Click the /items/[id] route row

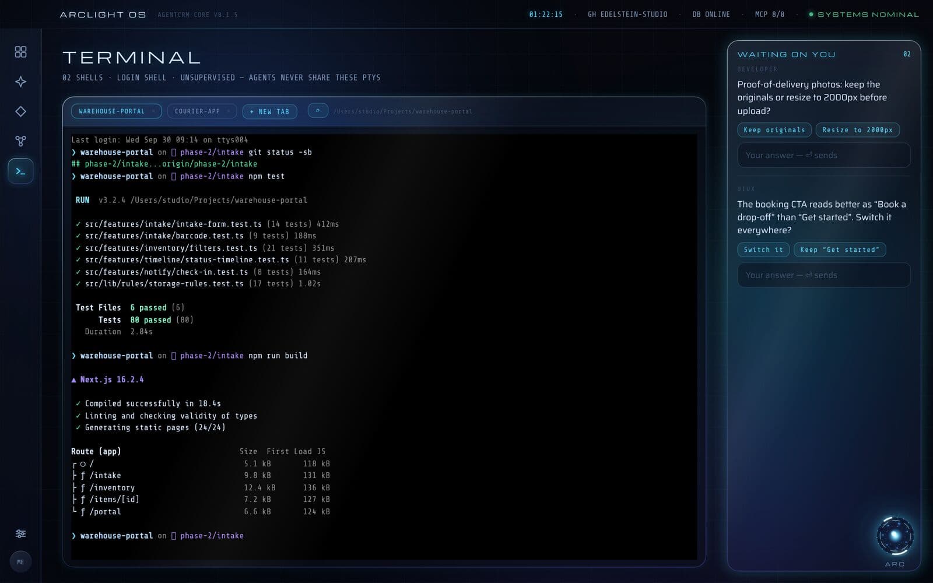coord(201,500)
